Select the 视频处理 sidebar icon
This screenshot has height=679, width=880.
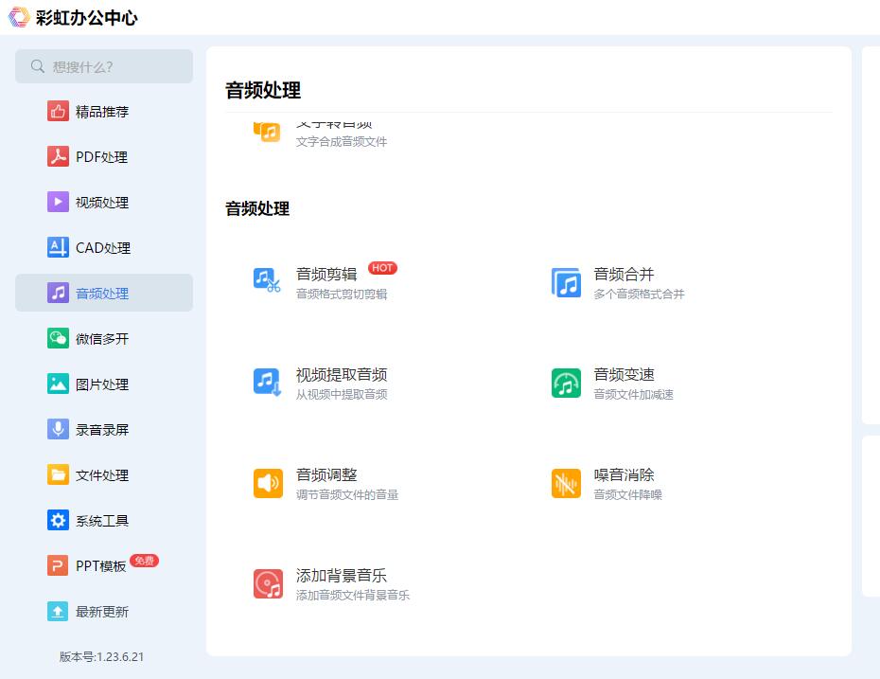click(x=57, y=202)
